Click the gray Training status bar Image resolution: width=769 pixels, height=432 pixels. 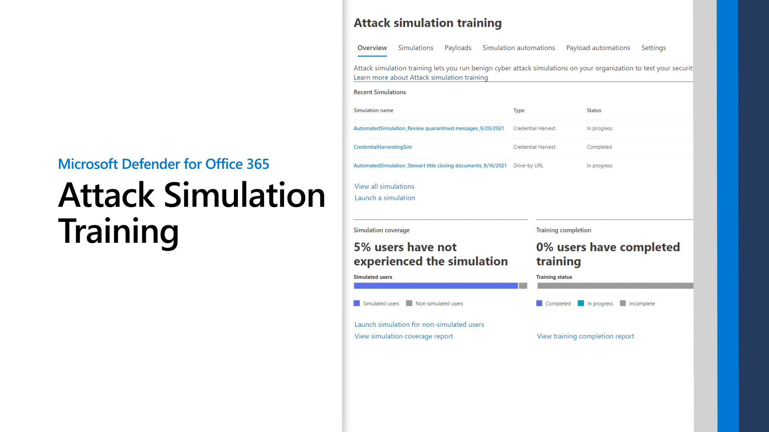coord(615,286)
